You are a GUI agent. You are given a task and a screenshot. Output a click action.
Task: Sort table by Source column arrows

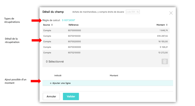[x=52, y=25]
